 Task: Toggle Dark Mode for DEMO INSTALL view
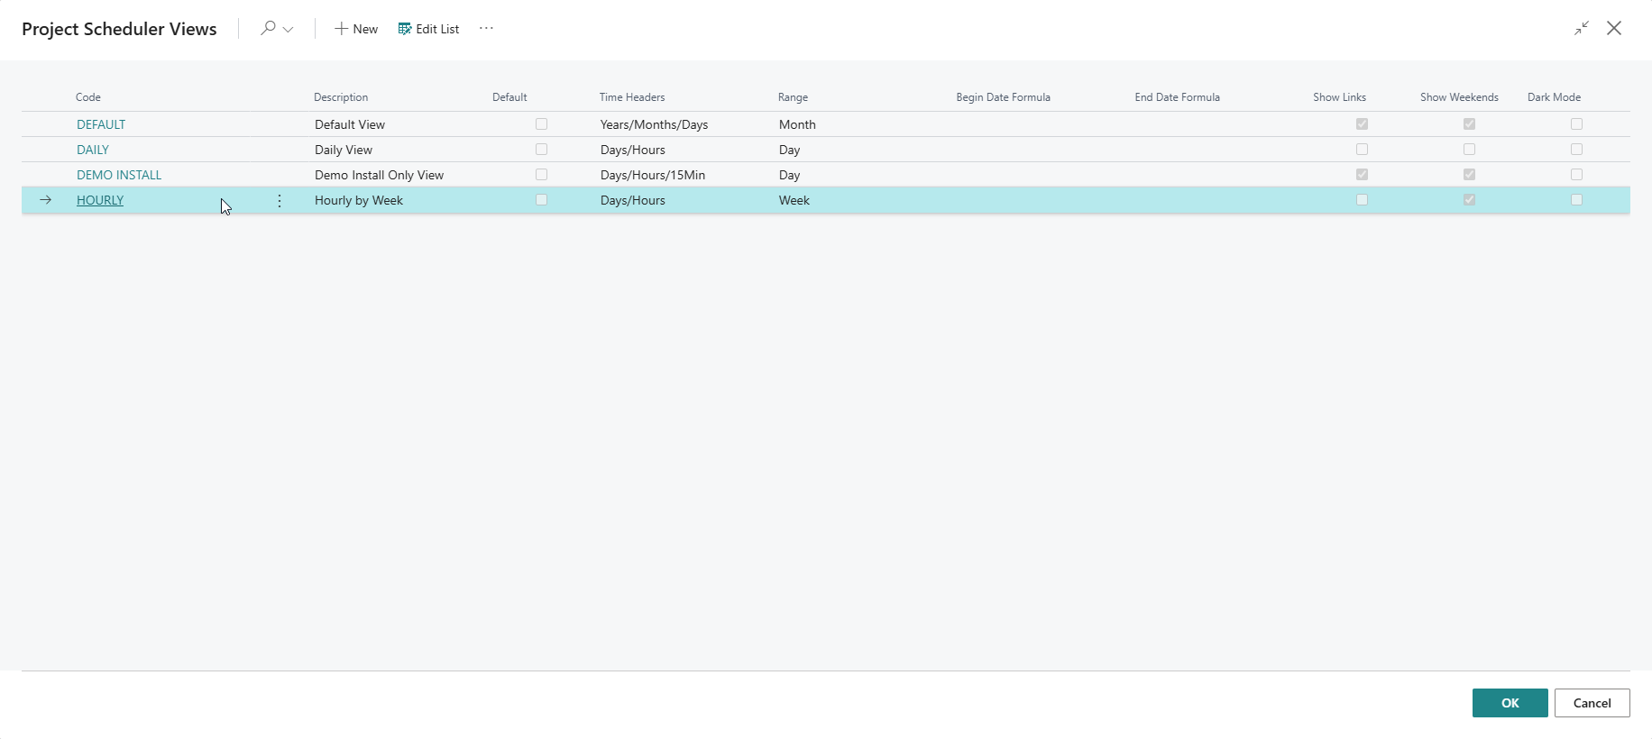tap(1576, 175)
